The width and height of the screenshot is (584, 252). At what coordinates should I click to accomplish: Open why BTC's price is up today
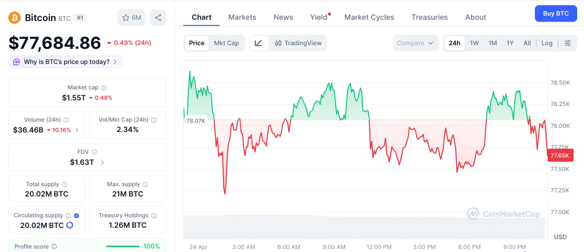point(65,62)
